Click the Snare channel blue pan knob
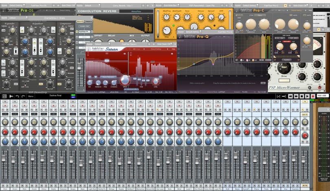Screen dimensions: 330x191 pyautogui.click(x=15, y=142)
